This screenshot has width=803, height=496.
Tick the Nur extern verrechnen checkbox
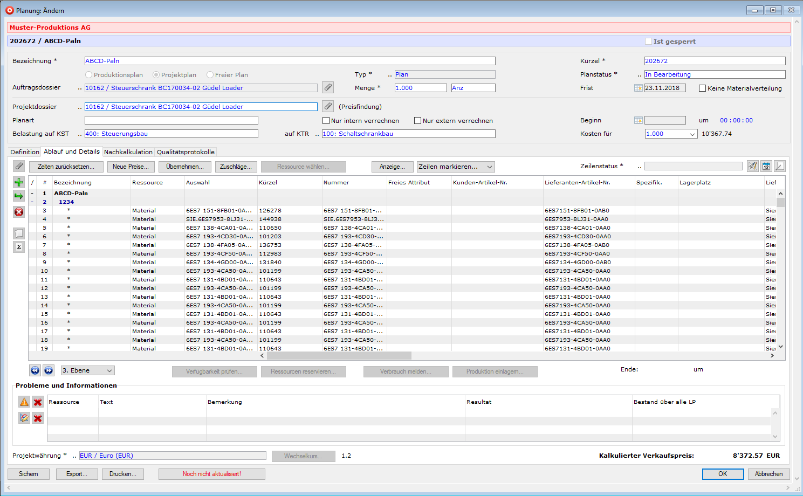pyautogui.click(x=417, y=121)
